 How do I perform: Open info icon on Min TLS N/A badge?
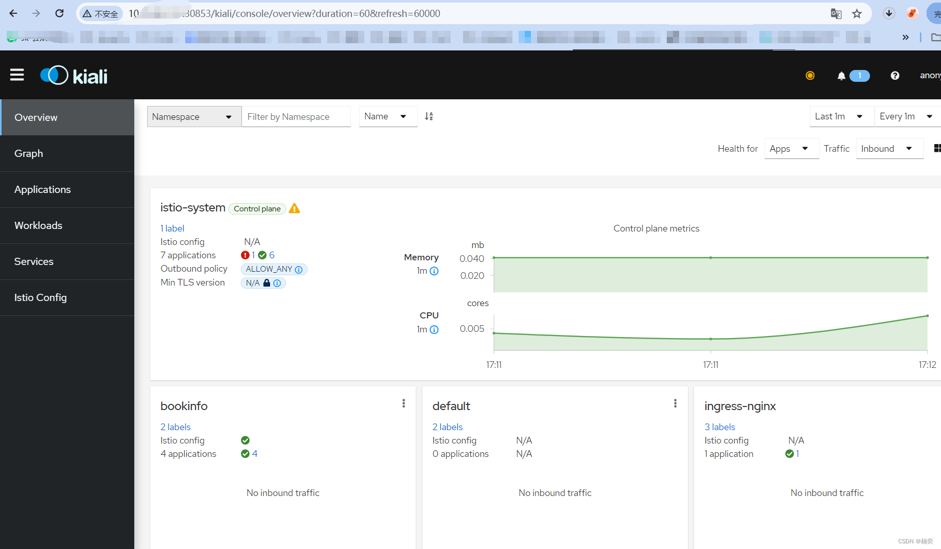(x=277, y=283)
